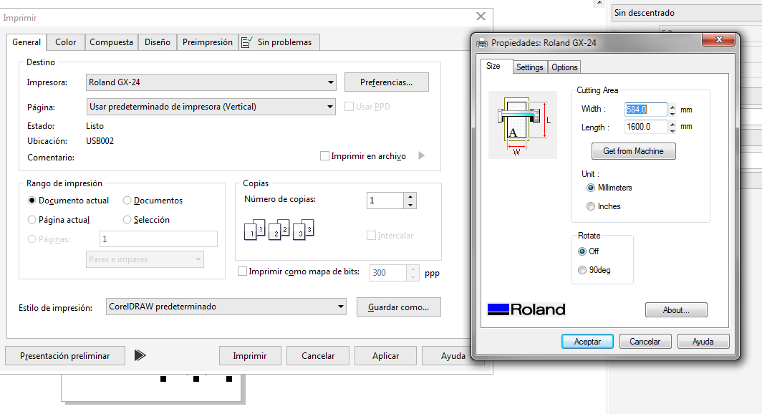Select Documentos radio button
The height and width of the screenshot is (414, 762).
tap(127, 201)
